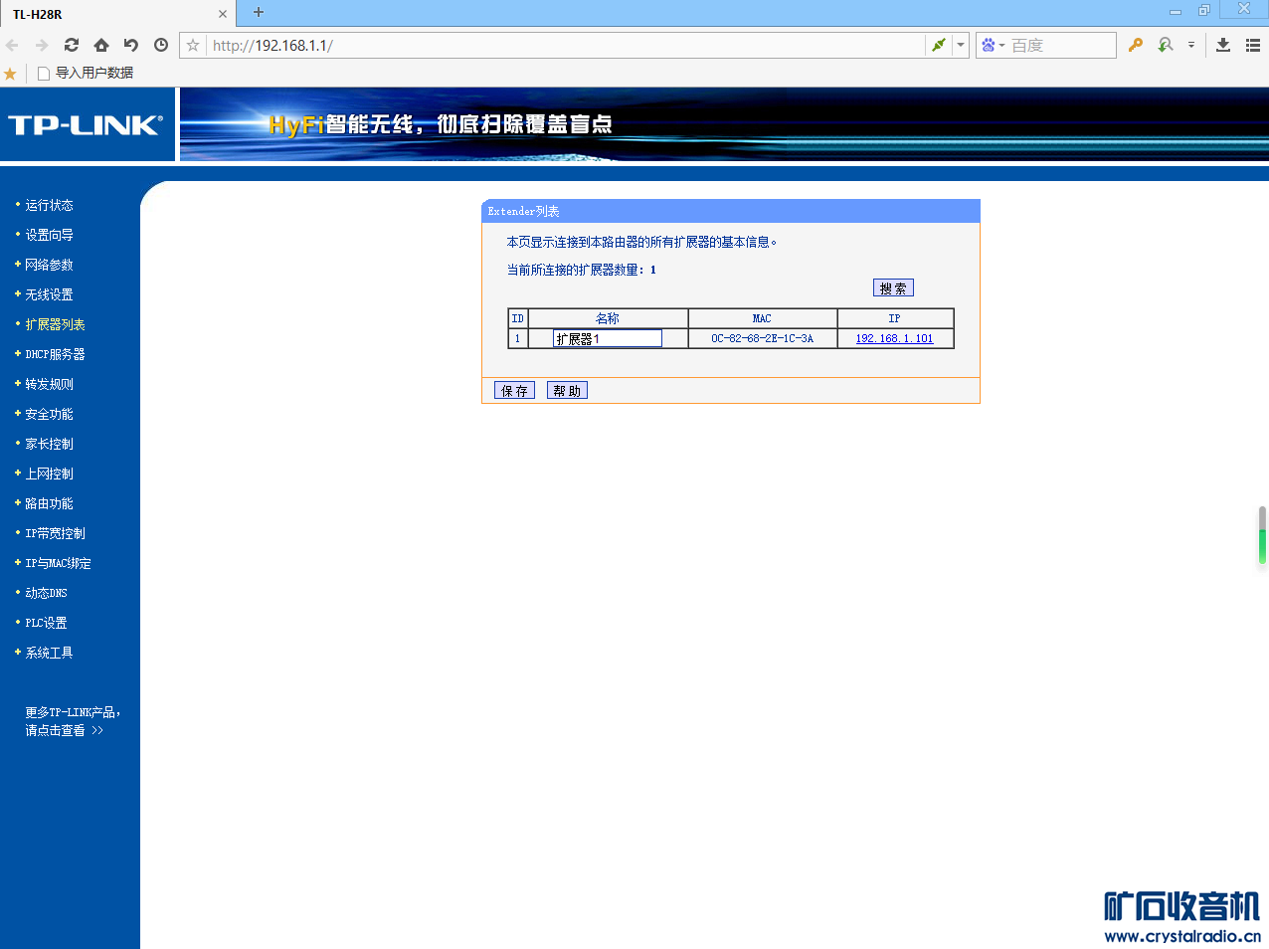1269x949 pixels.
Task: Click MAC address 0C-82-68-2E-1C-3A cell
Action: [x=762, y=338]
